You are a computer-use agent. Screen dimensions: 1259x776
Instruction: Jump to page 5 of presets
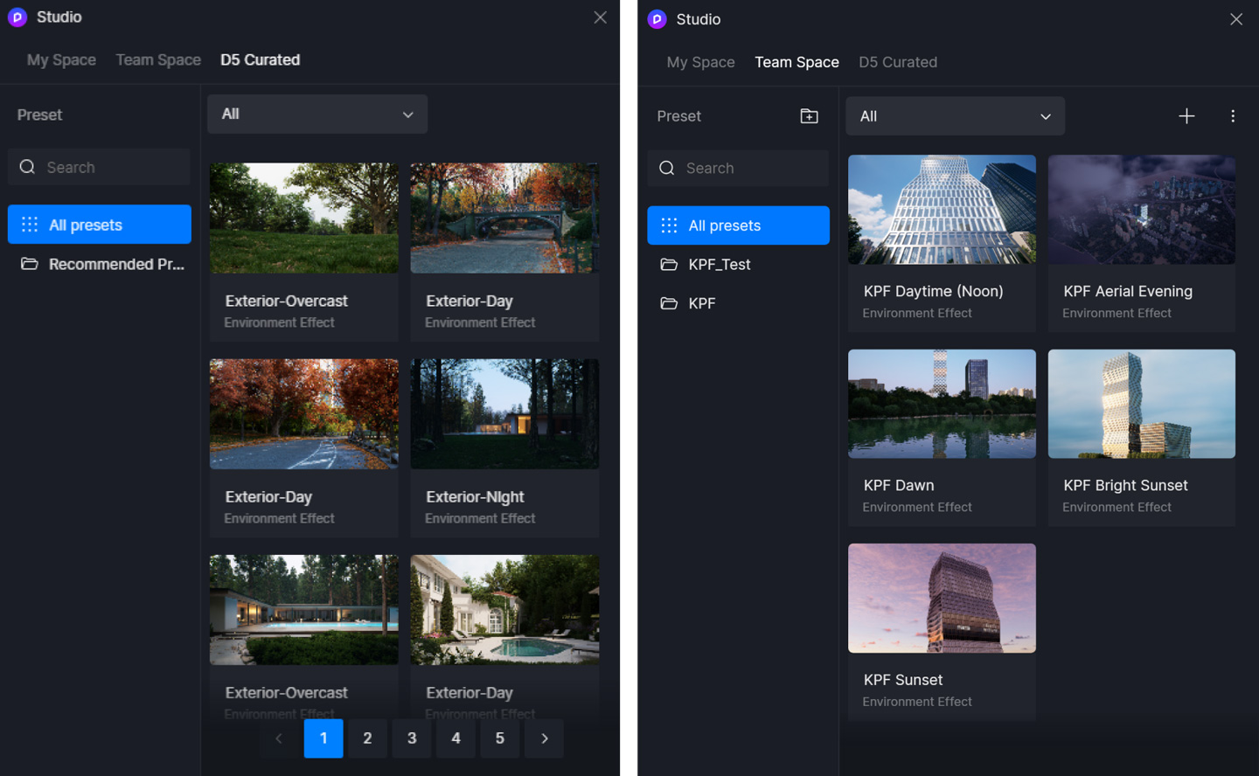pos(500,738)
